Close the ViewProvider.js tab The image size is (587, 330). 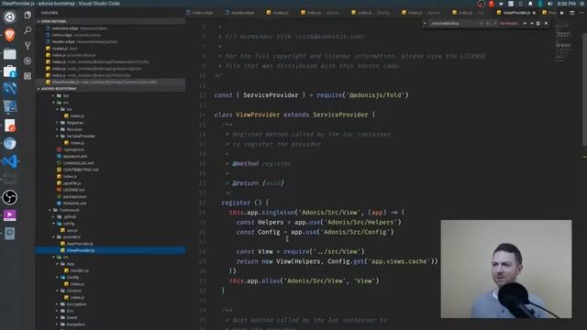click(534, 13)
